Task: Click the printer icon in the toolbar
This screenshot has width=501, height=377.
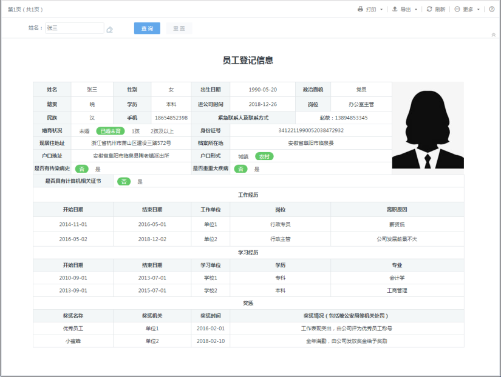Action: pos(360,9)
